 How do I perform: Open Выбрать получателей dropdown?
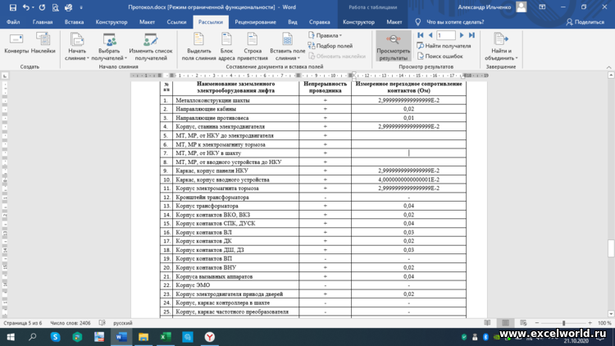[109, 47]
